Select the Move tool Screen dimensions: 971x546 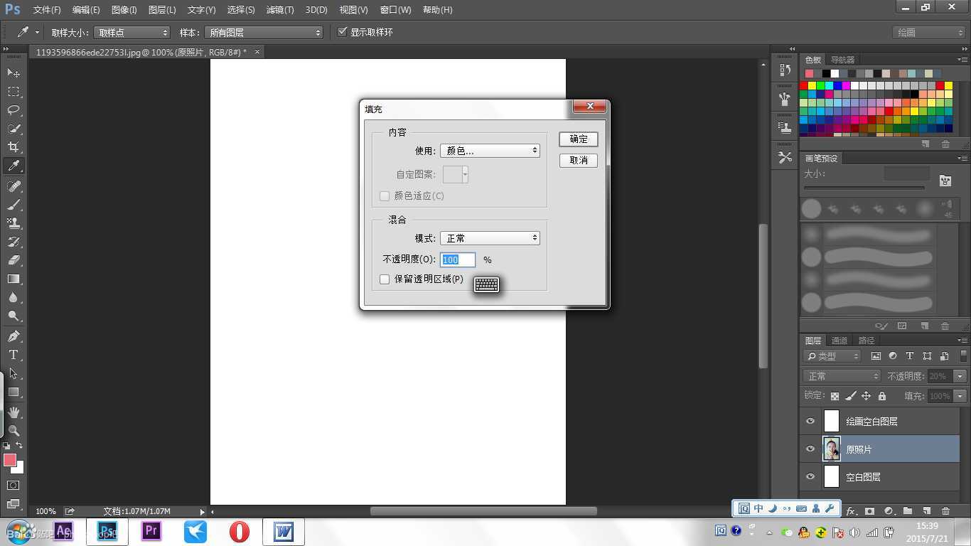click(x=14, y=73)
